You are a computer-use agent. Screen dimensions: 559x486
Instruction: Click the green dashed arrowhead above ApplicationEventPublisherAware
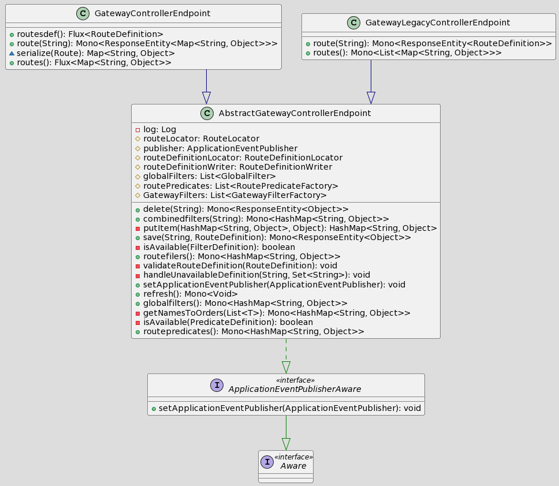286,367
